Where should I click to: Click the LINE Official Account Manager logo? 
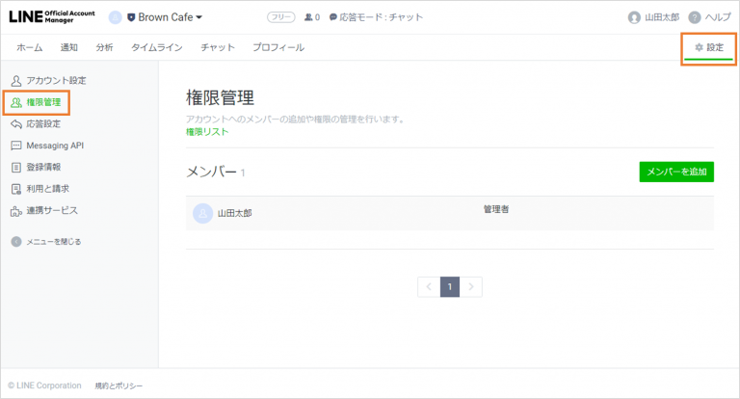[51, 16]
